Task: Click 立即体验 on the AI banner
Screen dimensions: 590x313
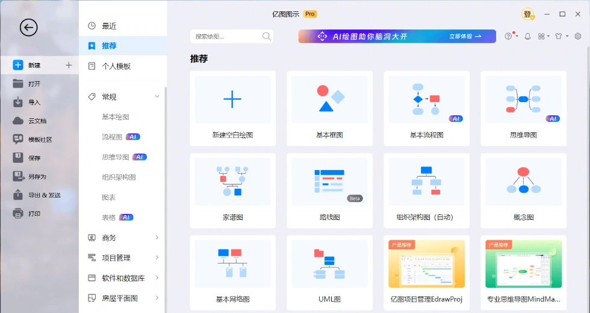Action: click(x=465, y=37)
